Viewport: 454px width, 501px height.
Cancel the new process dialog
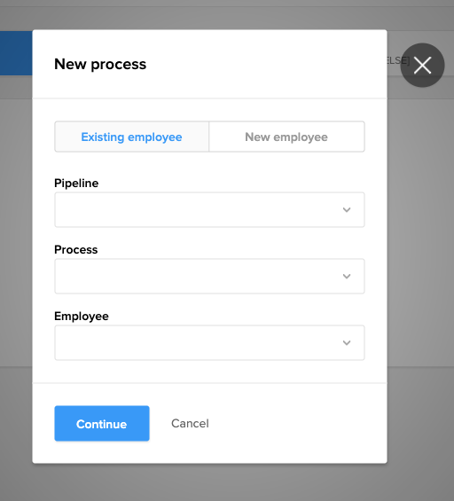point(190,423)
